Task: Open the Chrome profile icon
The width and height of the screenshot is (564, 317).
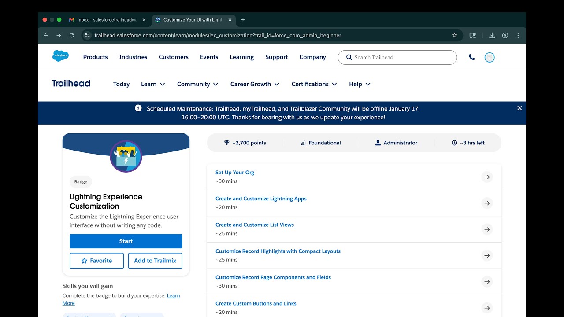Action: coord(505,35)
